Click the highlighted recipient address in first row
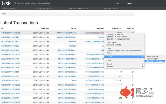The image size is (166, 104). 94,33
